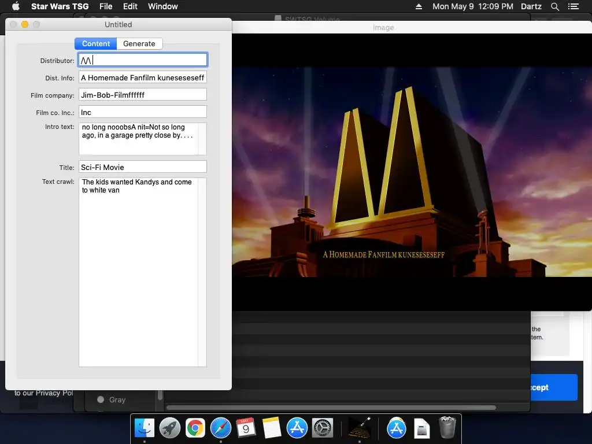Switch to the Content tab

(96, 44)
